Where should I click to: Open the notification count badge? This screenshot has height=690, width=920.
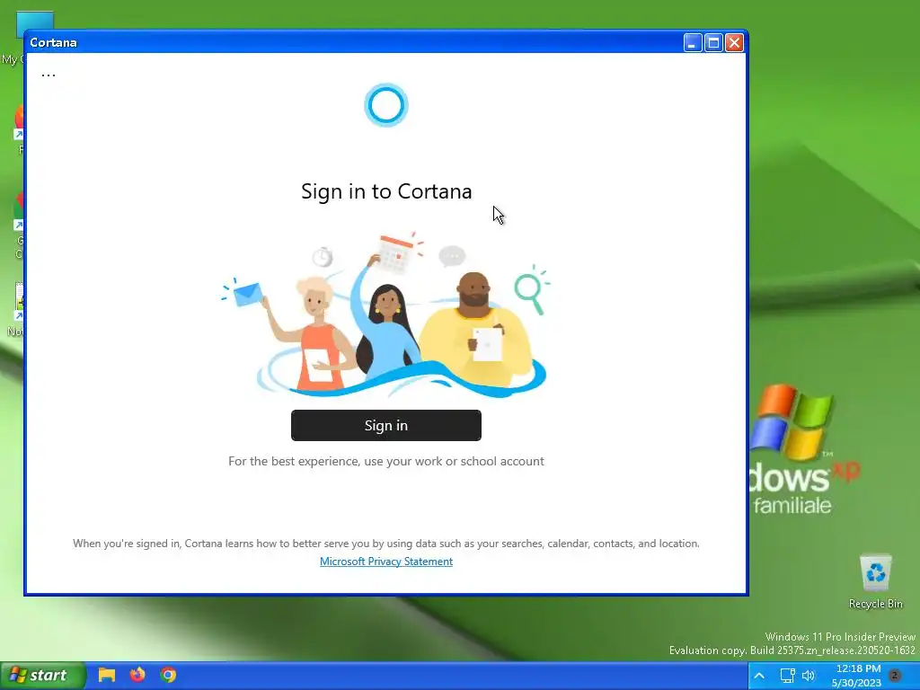pyautogui.click(x=896, y=676)
